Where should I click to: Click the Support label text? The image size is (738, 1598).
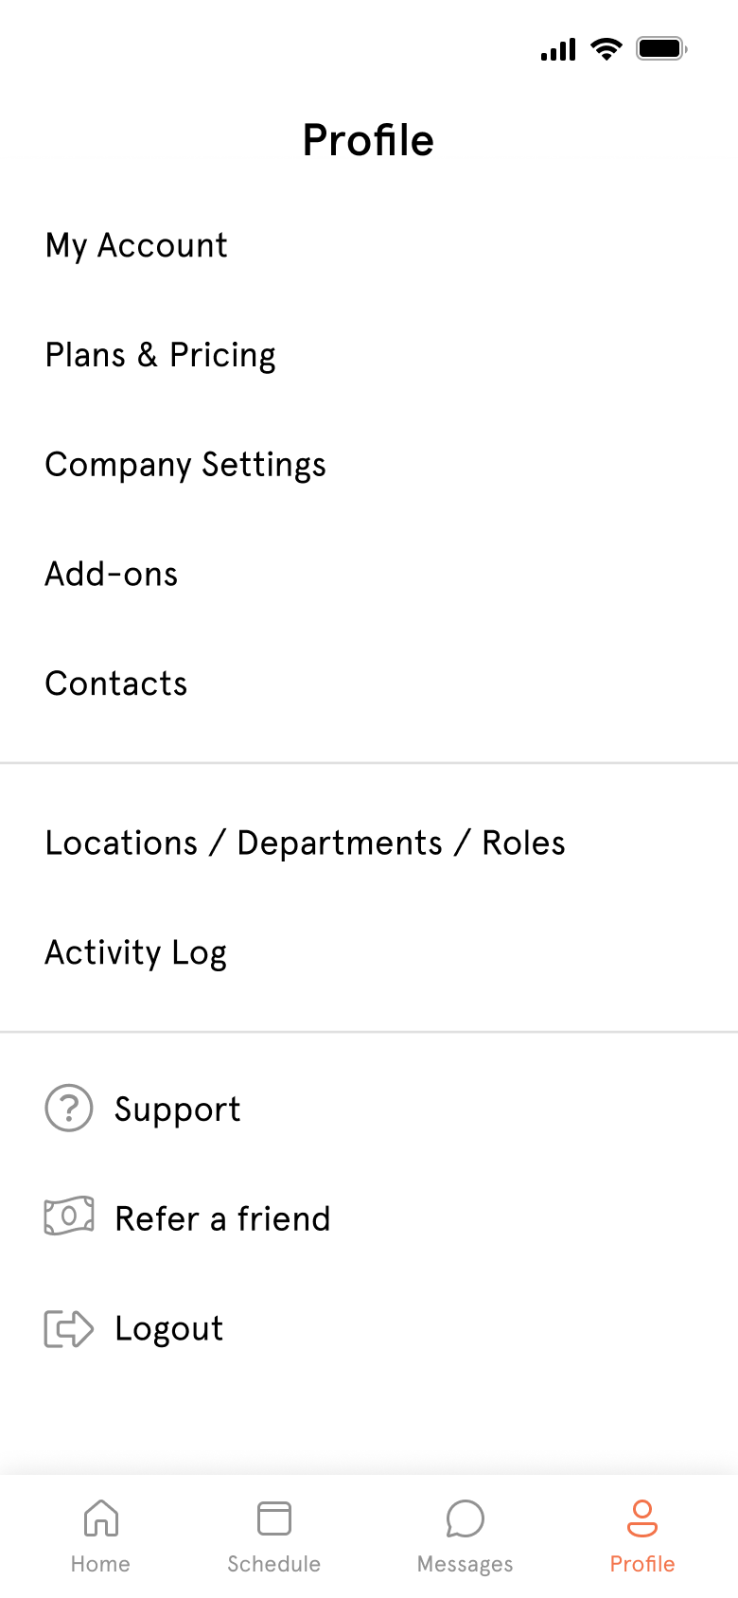[x=178, y=1110]
